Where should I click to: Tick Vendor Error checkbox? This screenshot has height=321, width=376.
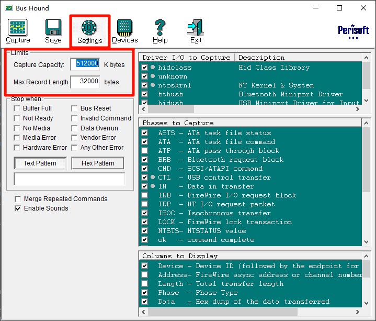74,138
